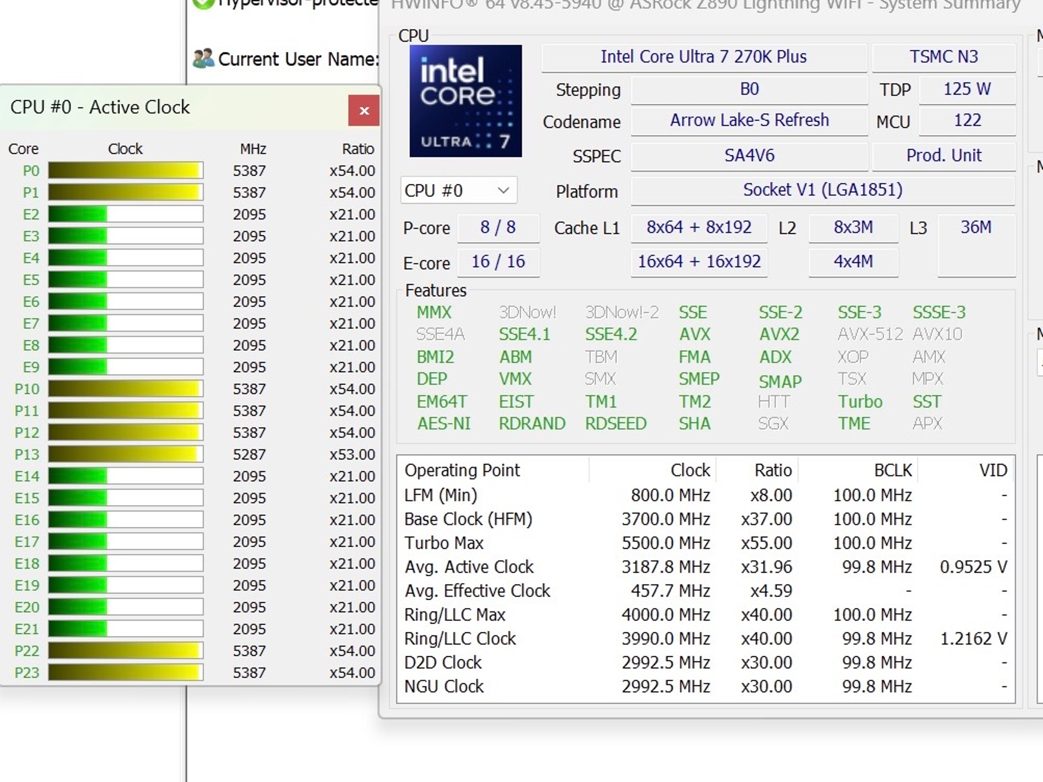Click the P13 core clock bar
The width and height of the screenshot is (1043, 782).
click(x=126, y=454)
